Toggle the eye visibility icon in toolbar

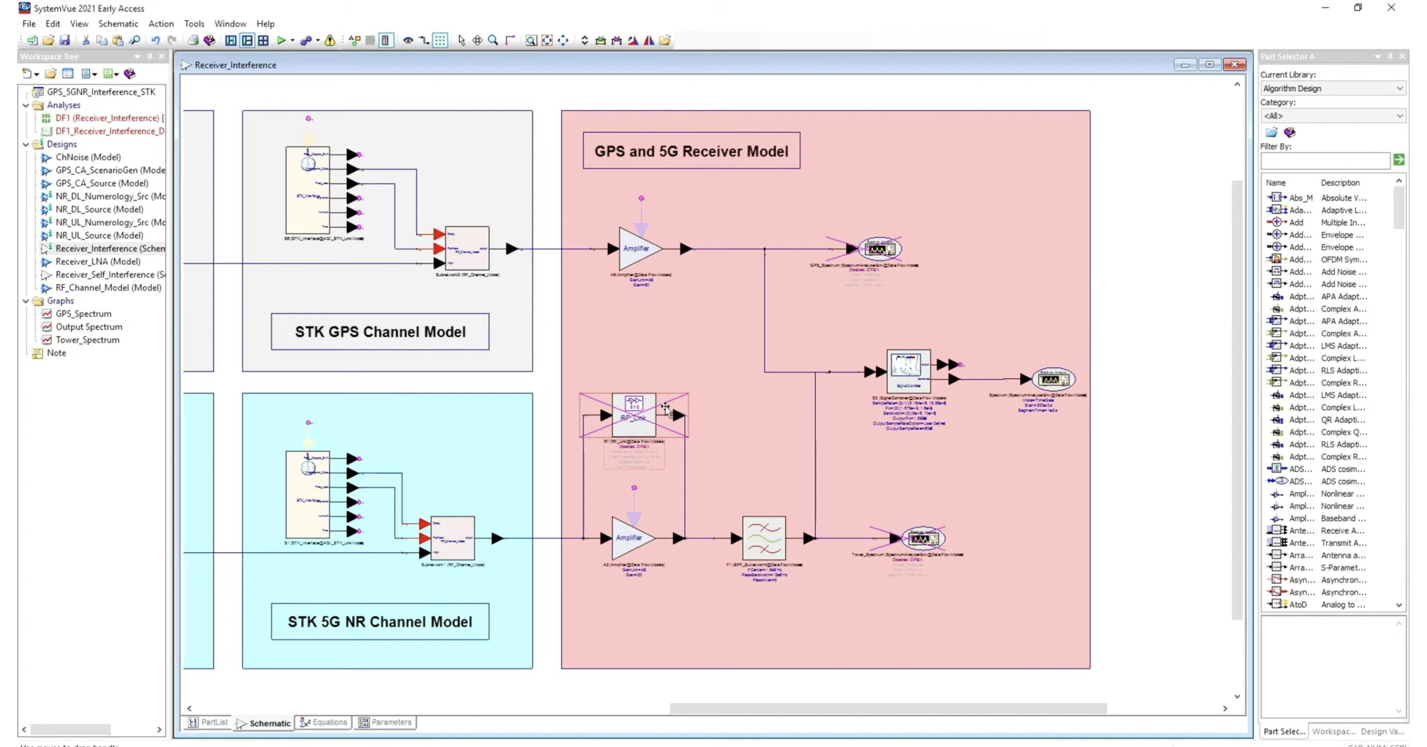pyautogui.click(x=409, y=40)
